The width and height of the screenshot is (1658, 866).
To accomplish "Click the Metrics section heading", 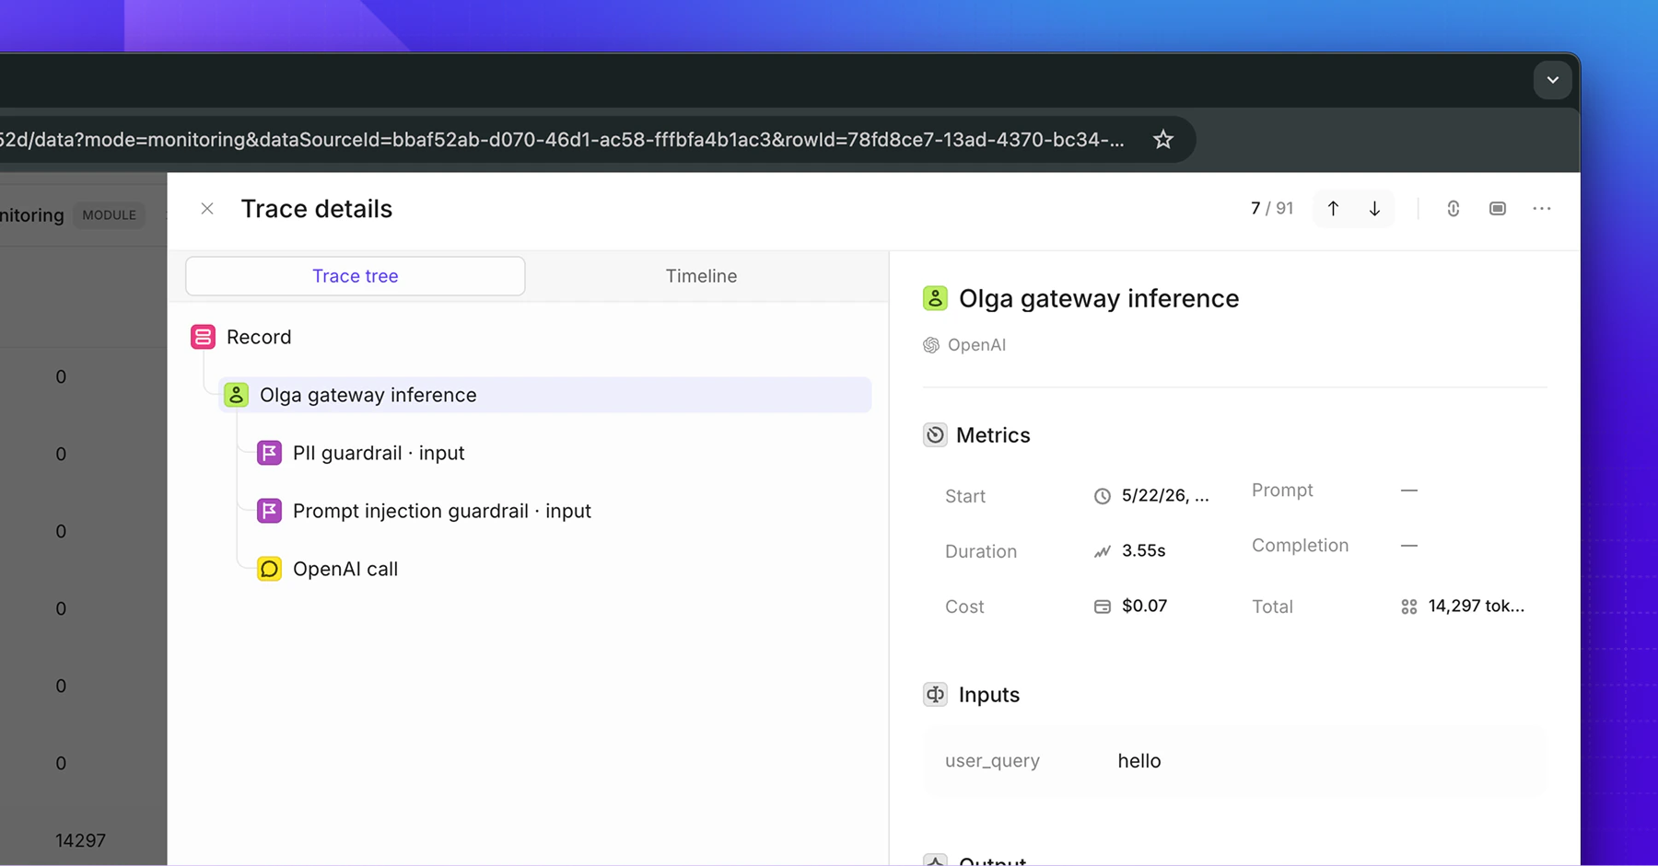I will coord(993,435).
